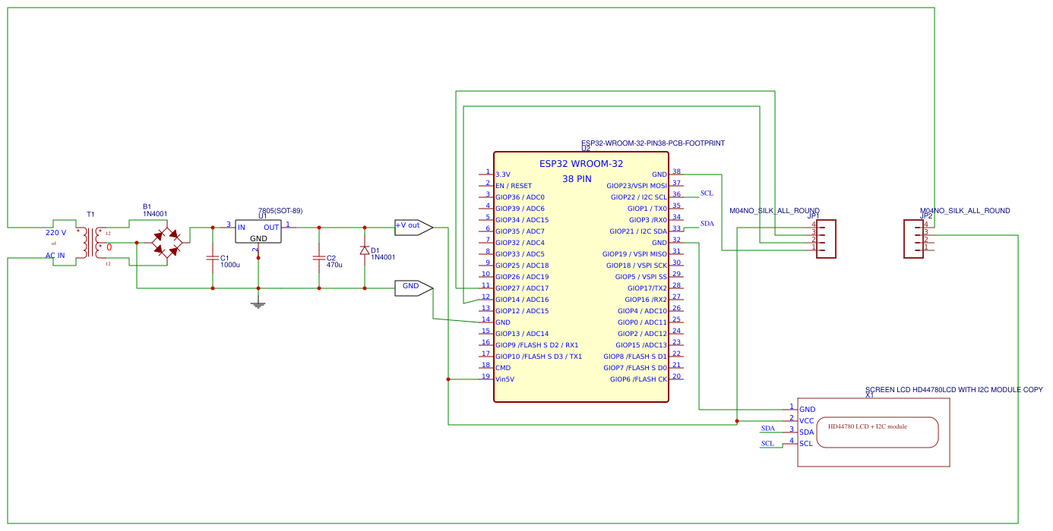Click the B1 bridge rectifier symbol
This screenshot has width=1053, height=531.
[167, 243]
